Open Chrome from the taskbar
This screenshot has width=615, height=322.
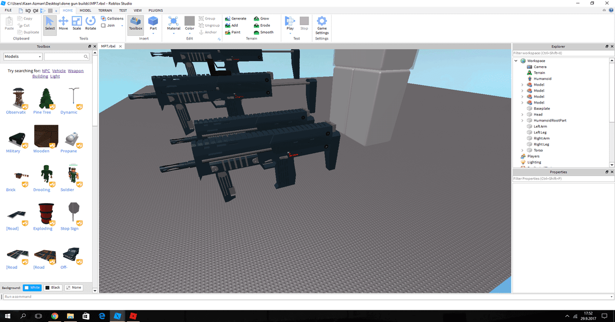[54, 316]
